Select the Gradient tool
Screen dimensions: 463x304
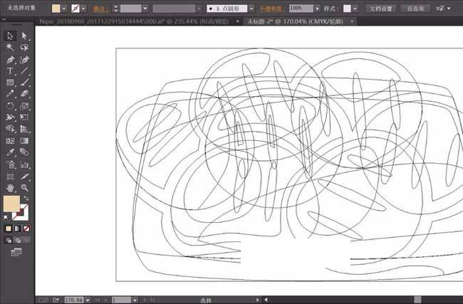(24, 141)
